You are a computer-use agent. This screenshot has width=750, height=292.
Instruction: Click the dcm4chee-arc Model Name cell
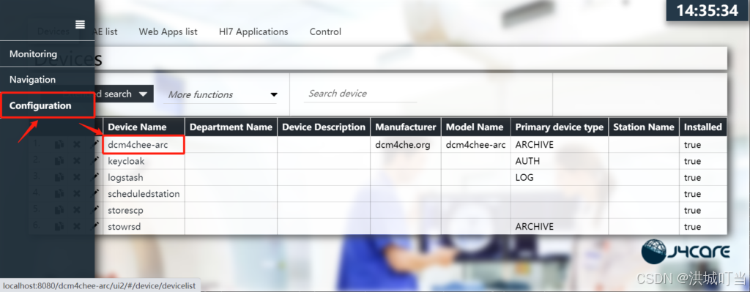[x=476, y=145]
